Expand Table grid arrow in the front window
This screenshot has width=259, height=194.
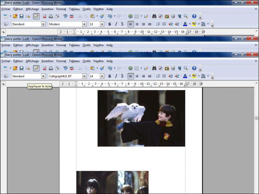(141, 68)
